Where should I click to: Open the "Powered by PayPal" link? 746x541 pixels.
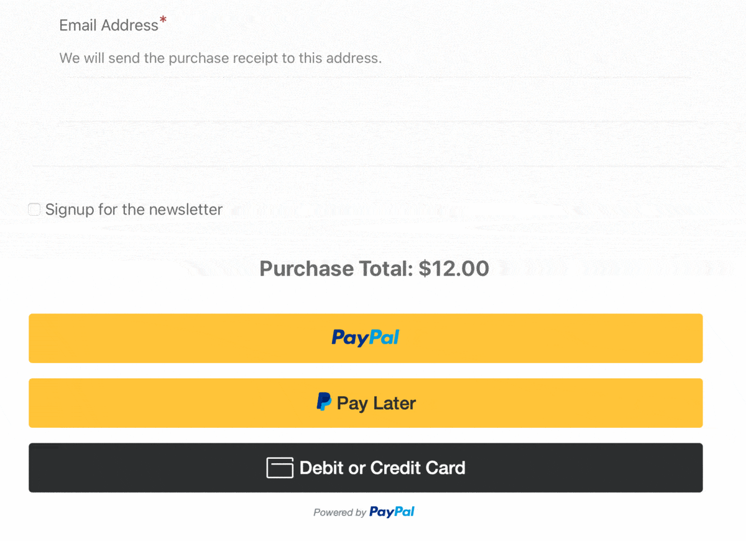tap(364, 512)
